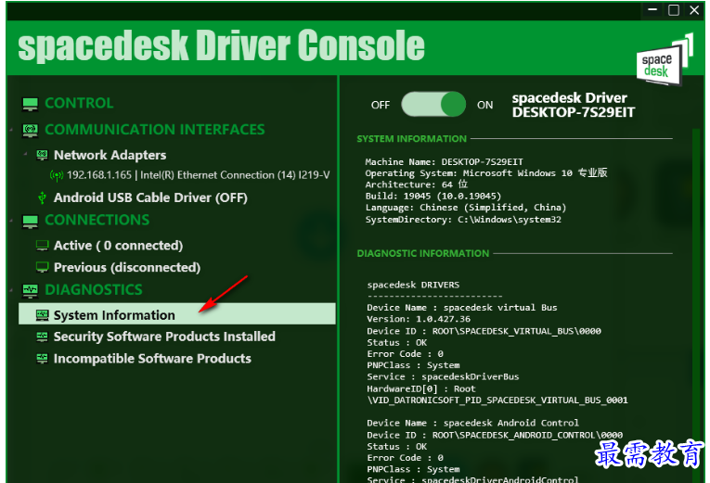Click the CONNECTIONS monitor icon
The width and height of the screenshot is (710, 483).
pos(31,221)
